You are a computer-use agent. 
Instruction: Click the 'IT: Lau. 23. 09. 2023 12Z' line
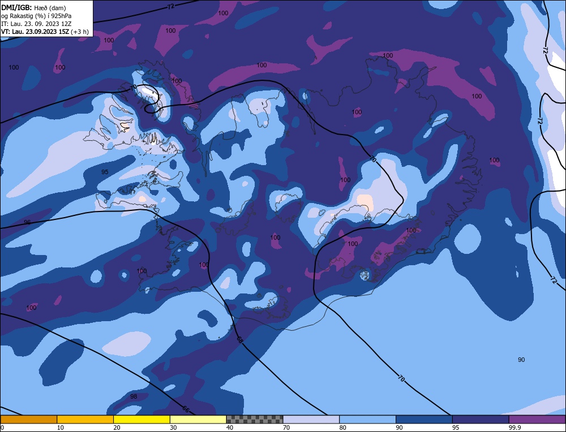tap(36, 24)
